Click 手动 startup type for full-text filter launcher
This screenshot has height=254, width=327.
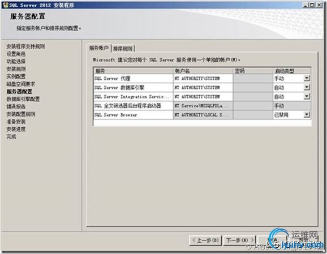coord(292,106)
